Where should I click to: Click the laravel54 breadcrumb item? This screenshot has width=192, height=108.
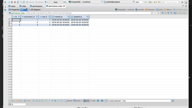coord(140,10)
